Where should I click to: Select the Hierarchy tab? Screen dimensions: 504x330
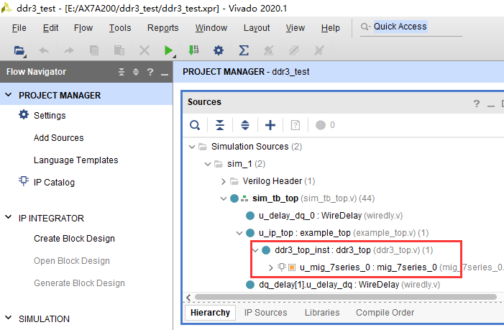pyautogui.click(x=210, y=312)
